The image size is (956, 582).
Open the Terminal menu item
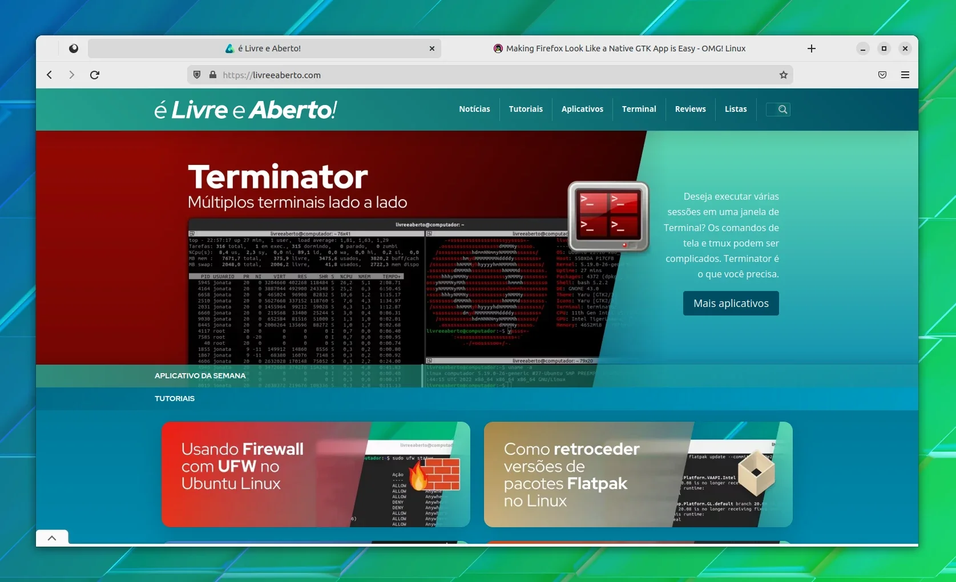point(639,109)
